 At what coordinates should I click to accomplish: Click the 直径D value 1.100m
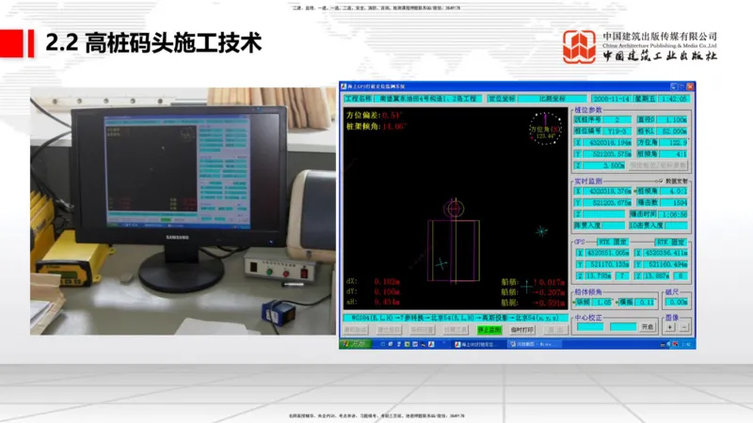point(672,119)
